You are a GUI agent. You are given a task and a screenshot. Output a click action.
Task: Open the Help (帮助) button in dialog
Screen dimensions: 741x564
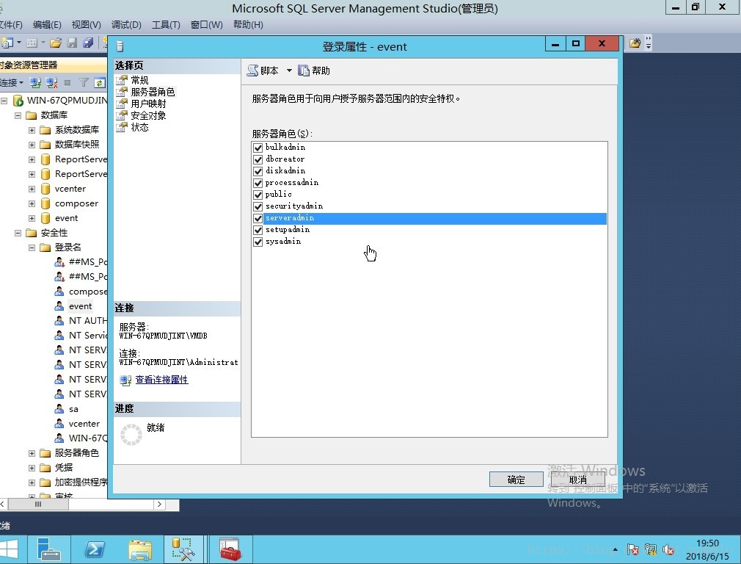coord(314,70)
